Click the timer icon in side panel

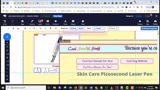click(x=7, y=68)
